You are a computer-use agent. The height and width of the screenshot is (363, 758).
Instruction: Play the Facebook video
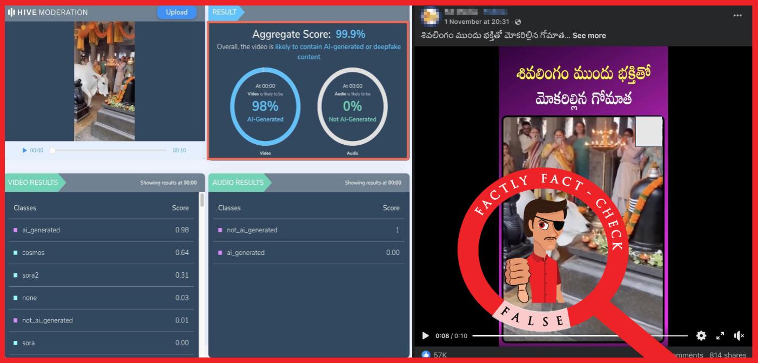click(x=425, y=335)
